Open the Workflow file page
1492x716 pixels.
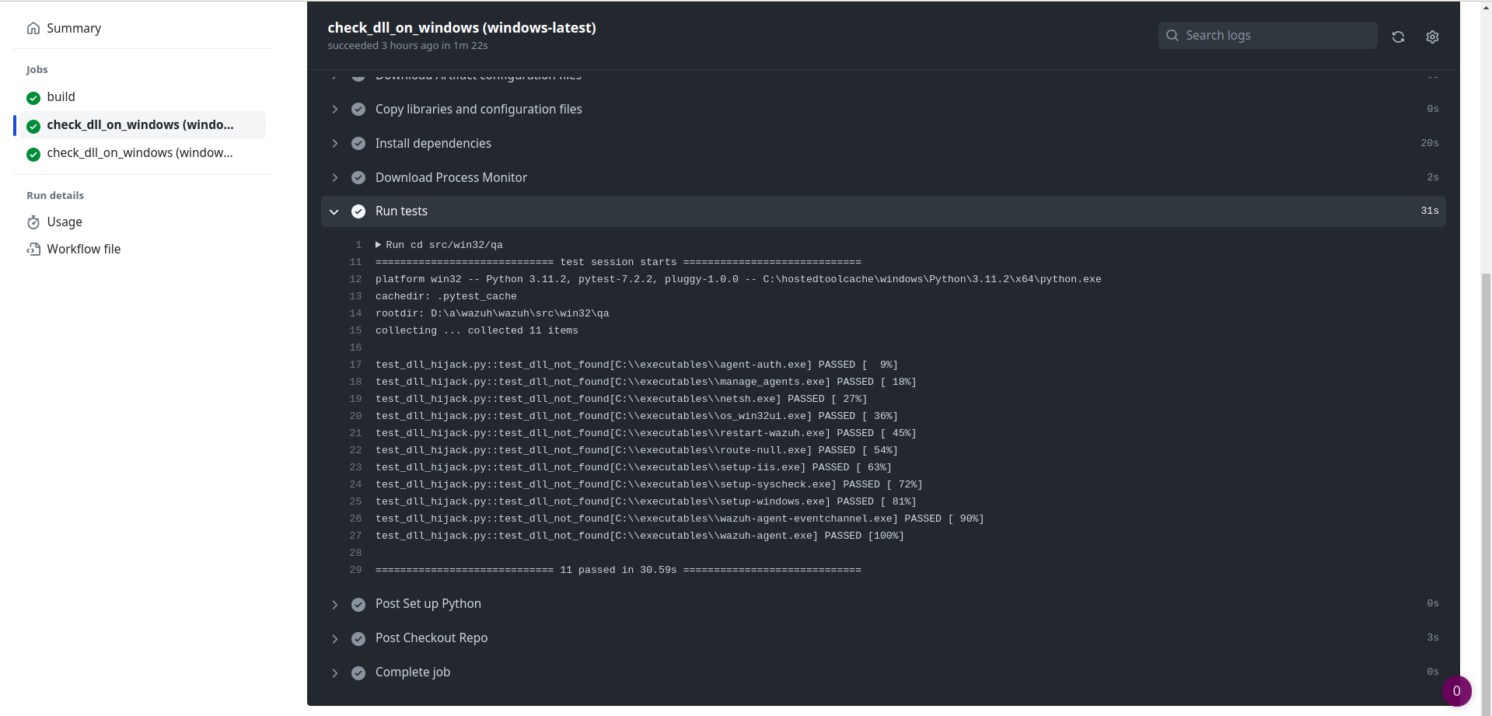[x=83, y=249]
